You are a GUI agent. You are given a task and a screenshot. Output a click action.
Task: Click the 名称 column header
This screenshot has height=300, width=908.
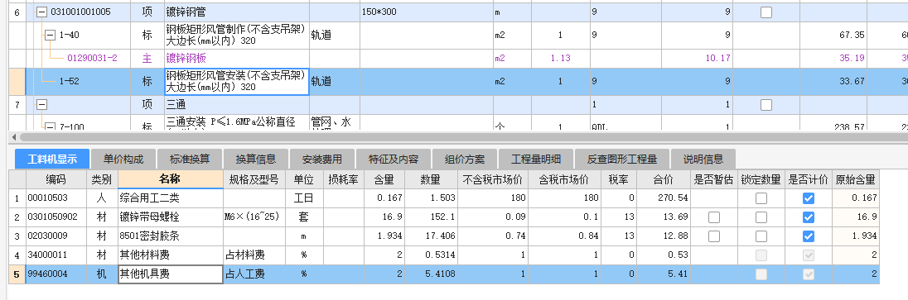[x=171, y=179]
